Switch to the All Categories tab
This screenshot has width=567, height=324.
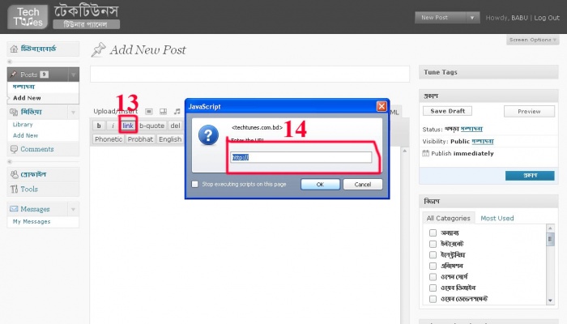coord(448,218)
